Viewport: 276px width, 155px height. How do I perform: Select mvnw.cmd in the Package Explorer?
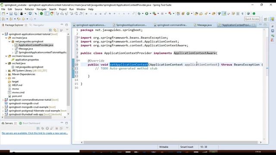pyautogui.click(x=18, y=93)
